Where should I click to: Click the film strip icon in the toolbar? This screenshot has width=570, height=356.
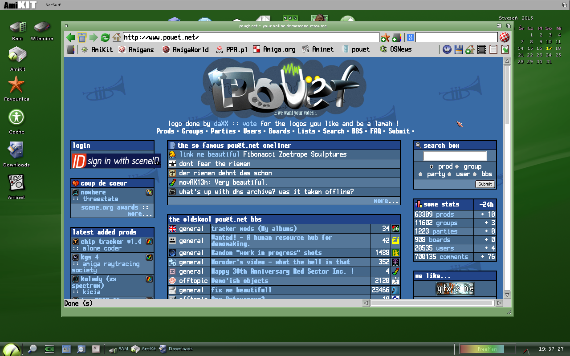point(482,49)
